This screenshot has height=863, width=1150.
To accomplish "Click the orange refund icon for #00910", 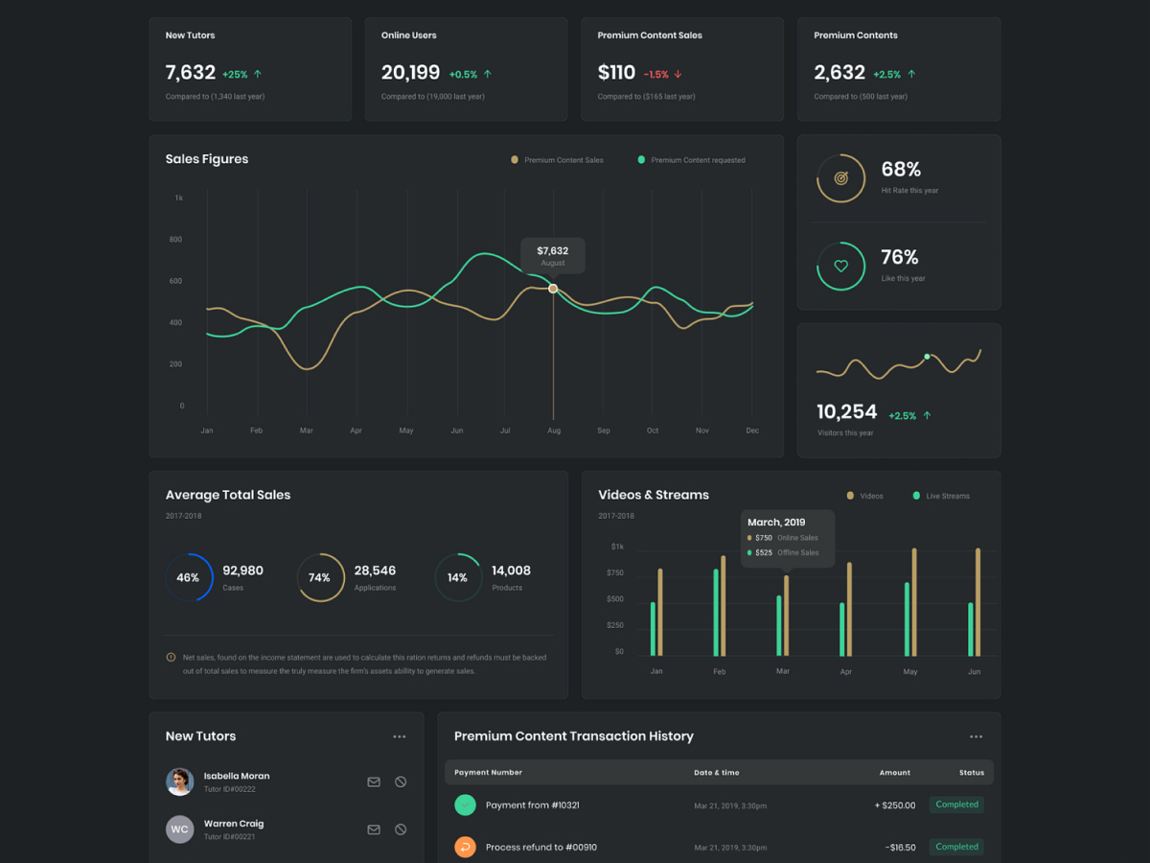I will pos(465,847).
